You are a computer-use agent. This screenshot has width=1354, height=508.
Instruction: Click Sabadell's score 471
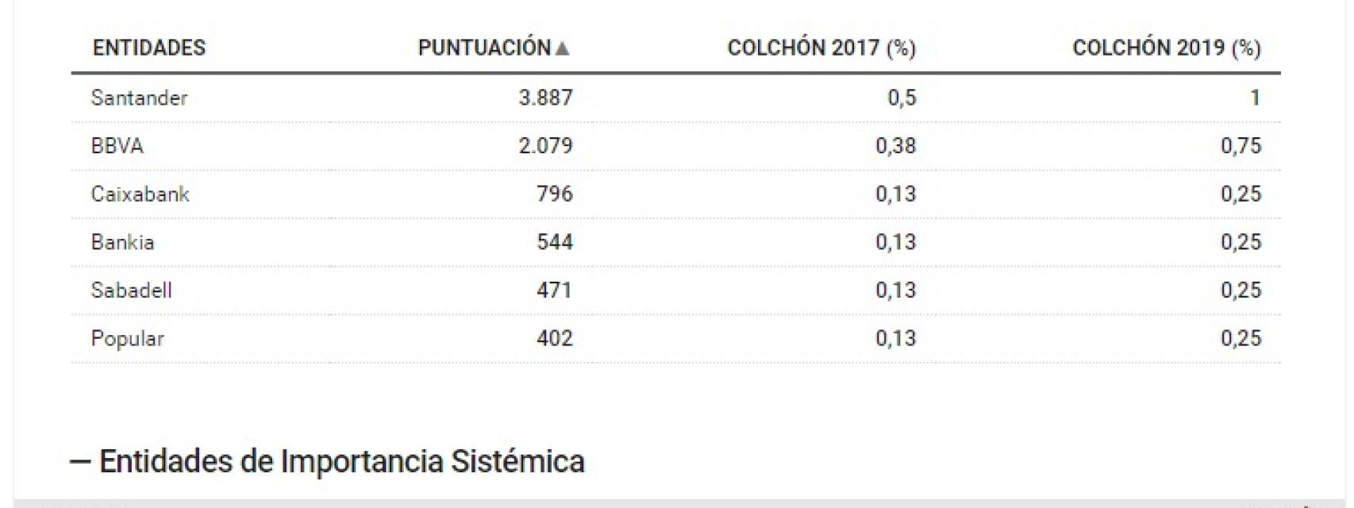click(554, 290)
